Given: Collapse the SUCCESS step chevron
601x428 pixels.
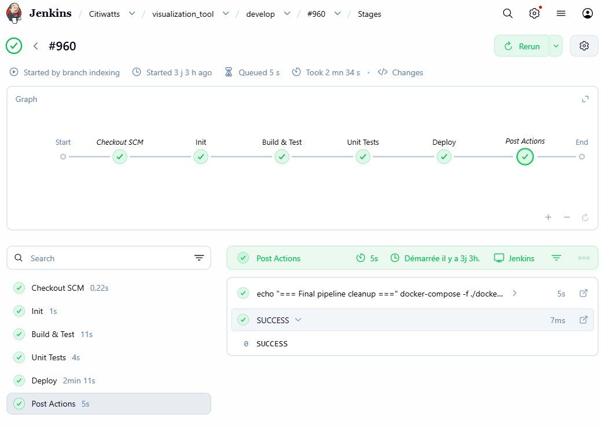Looking at the screenshot, I should click(x=298, y=320).
